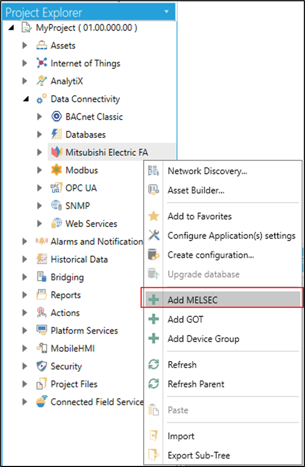This screenshot has width=305, height=467.
Task: Click the Modbus node icon
Action: (57, 170)
